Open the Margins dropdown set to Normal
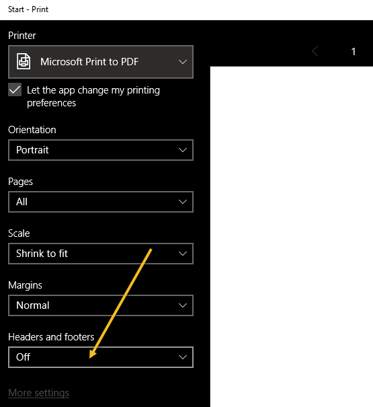 101,305
